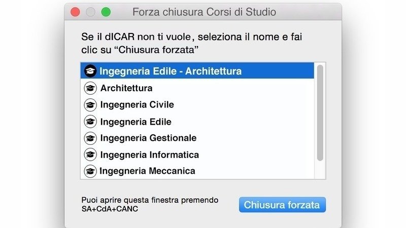The width and height of the screenshot is (406, 228).
Task: Click the cap icon next to Ingegneria Gestionale
Action: [90, 138]
